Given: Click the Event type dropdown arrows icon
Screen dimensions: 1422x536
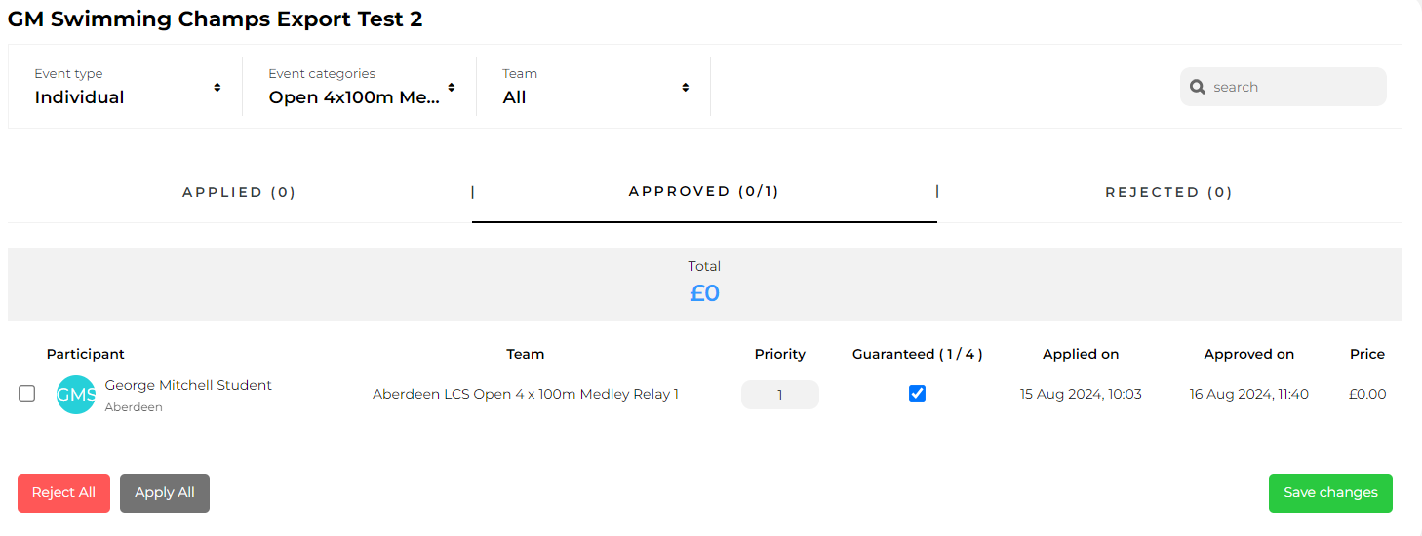Looking at the screenshot, I should [217, 87].
